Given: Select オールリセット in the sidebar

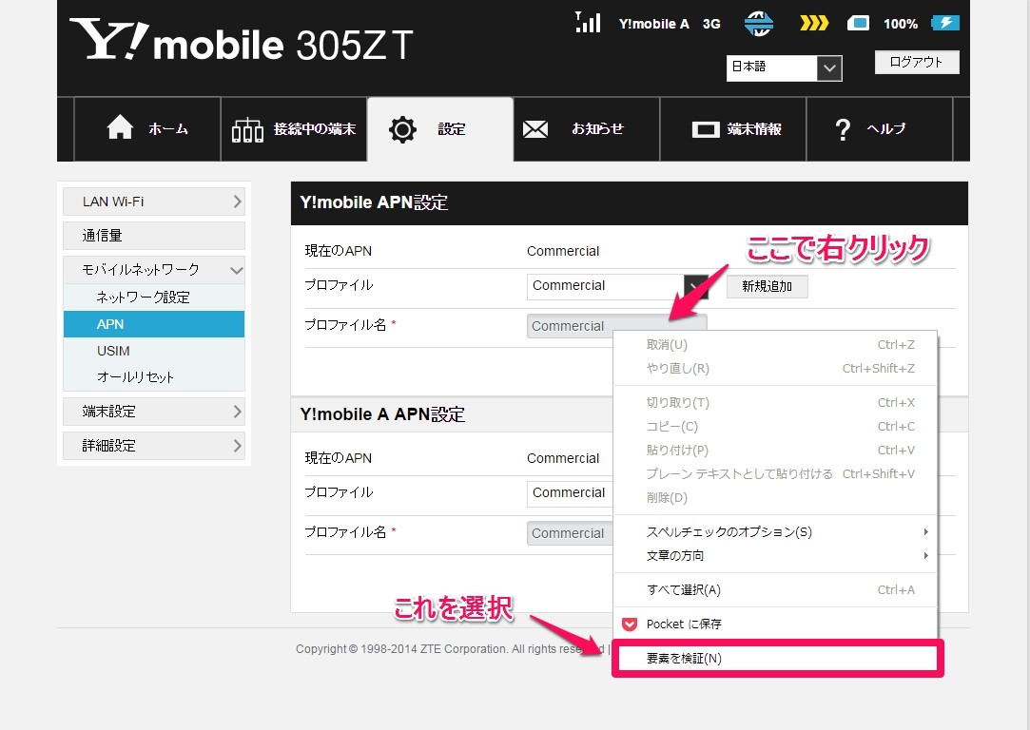Looking at the screenshot, I should tap(154, 376).
